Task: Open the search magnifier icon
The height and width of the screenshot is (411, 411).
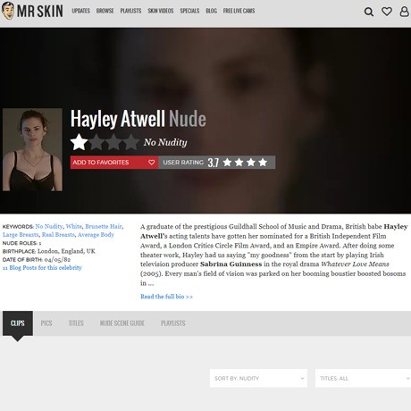Action: point(369,12)
